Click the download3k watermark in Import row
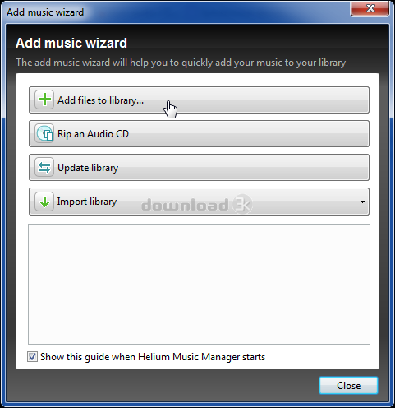The image size is (395, 408). [196, 204]
